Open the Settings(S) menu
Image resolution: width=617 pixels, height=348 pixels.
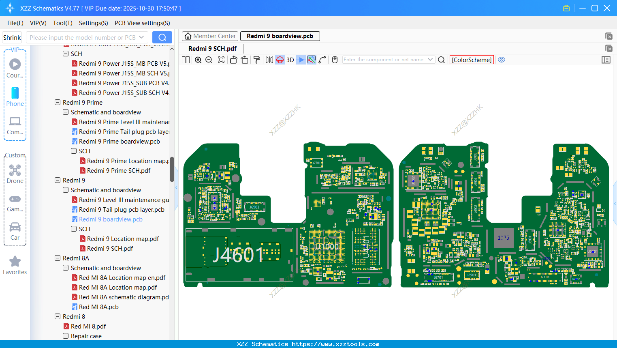pos(94,23)
